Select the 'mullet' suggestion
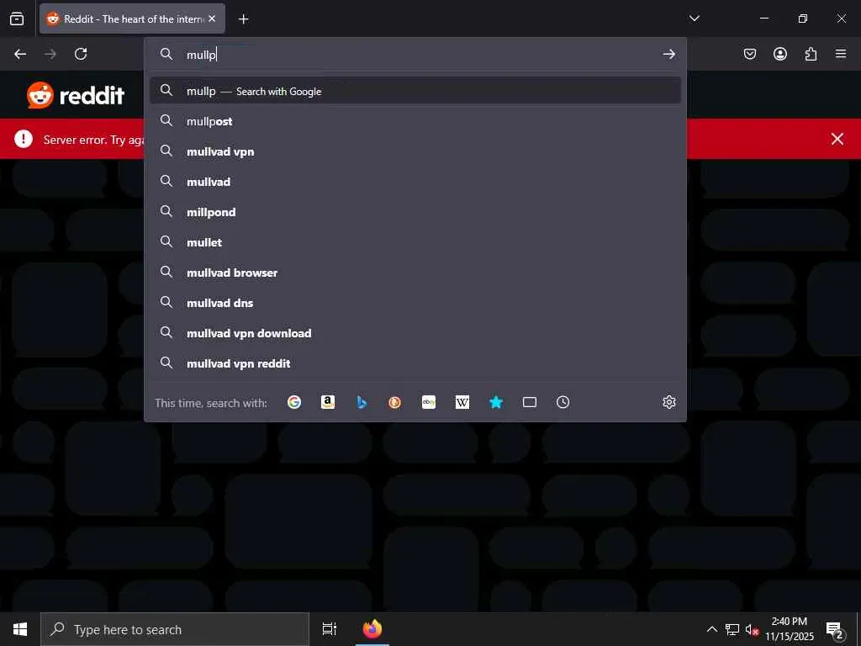 tap(415, 241)
